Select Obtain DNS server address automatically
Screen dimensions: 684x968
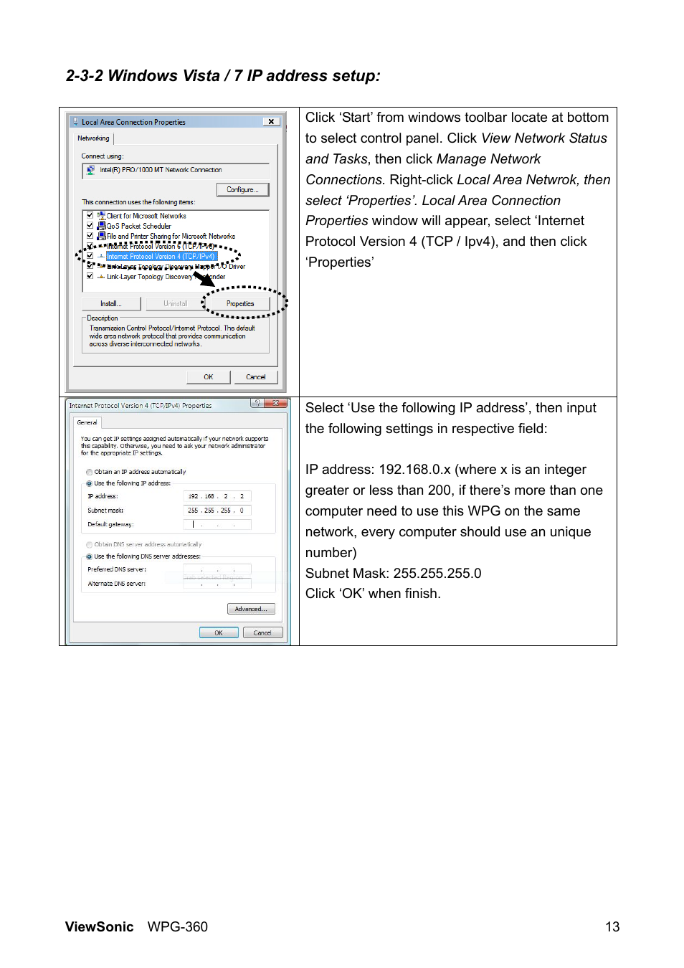click(x=89, y=545)
